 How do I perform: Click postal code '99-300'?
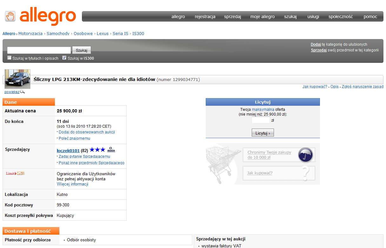tap(63, 205)
